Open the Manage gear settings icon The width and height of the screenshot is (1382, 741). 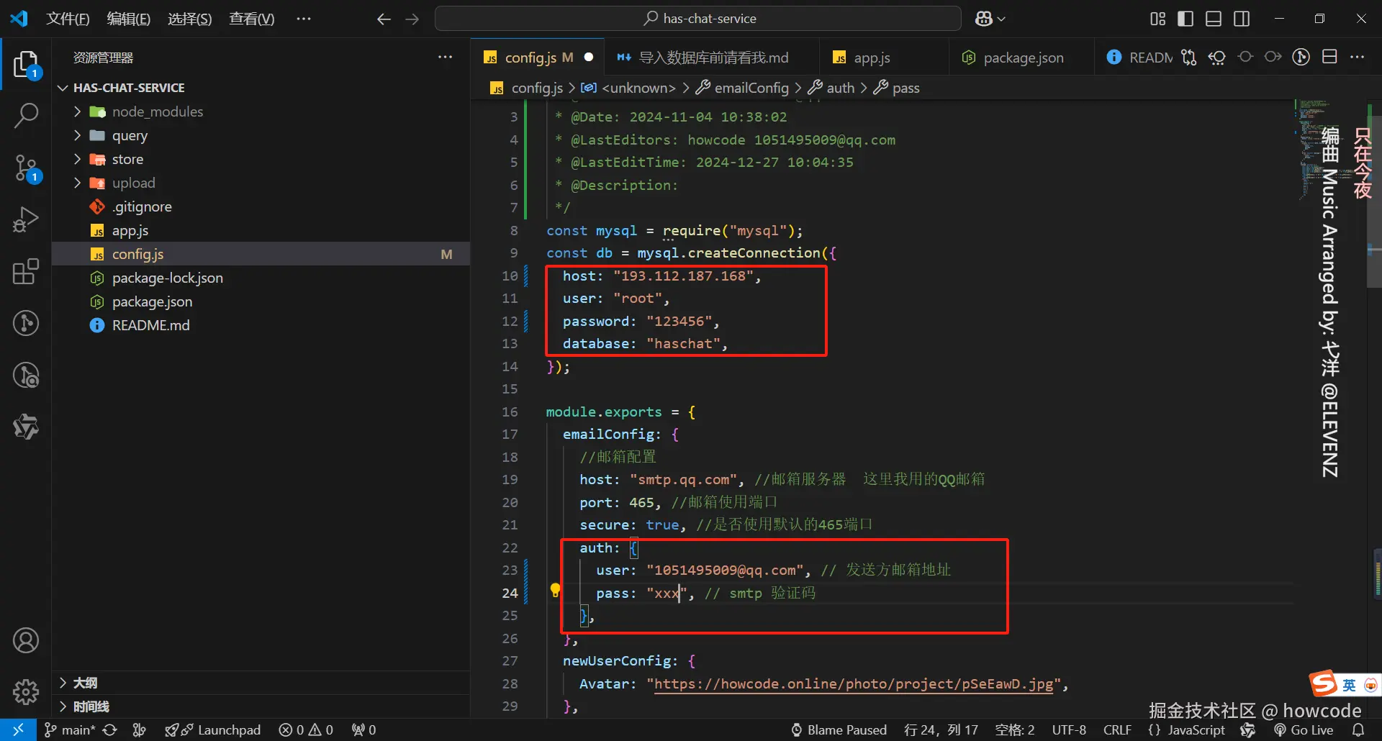point(26,691)
